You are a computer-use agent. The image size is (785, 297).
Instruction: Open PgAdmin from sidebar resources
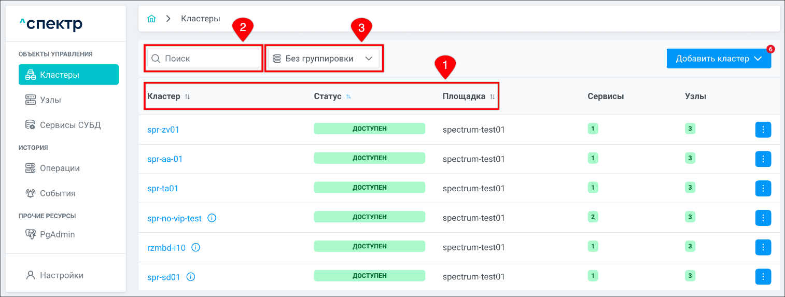click(x=57, y=234)
